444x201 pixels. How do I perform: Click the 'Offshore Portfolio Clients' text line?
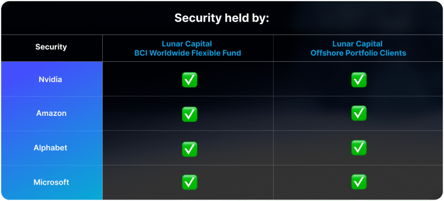point(358,53)
